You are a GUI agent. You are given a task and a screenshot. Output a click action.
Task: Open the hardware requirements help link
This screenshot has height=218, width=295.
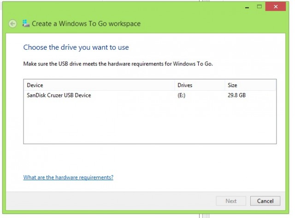[x=68, y=177]
